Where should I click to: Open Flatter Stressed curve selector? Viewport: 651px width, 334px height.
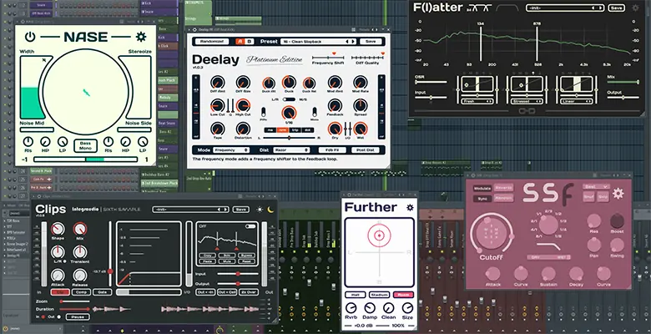(525, 101)
